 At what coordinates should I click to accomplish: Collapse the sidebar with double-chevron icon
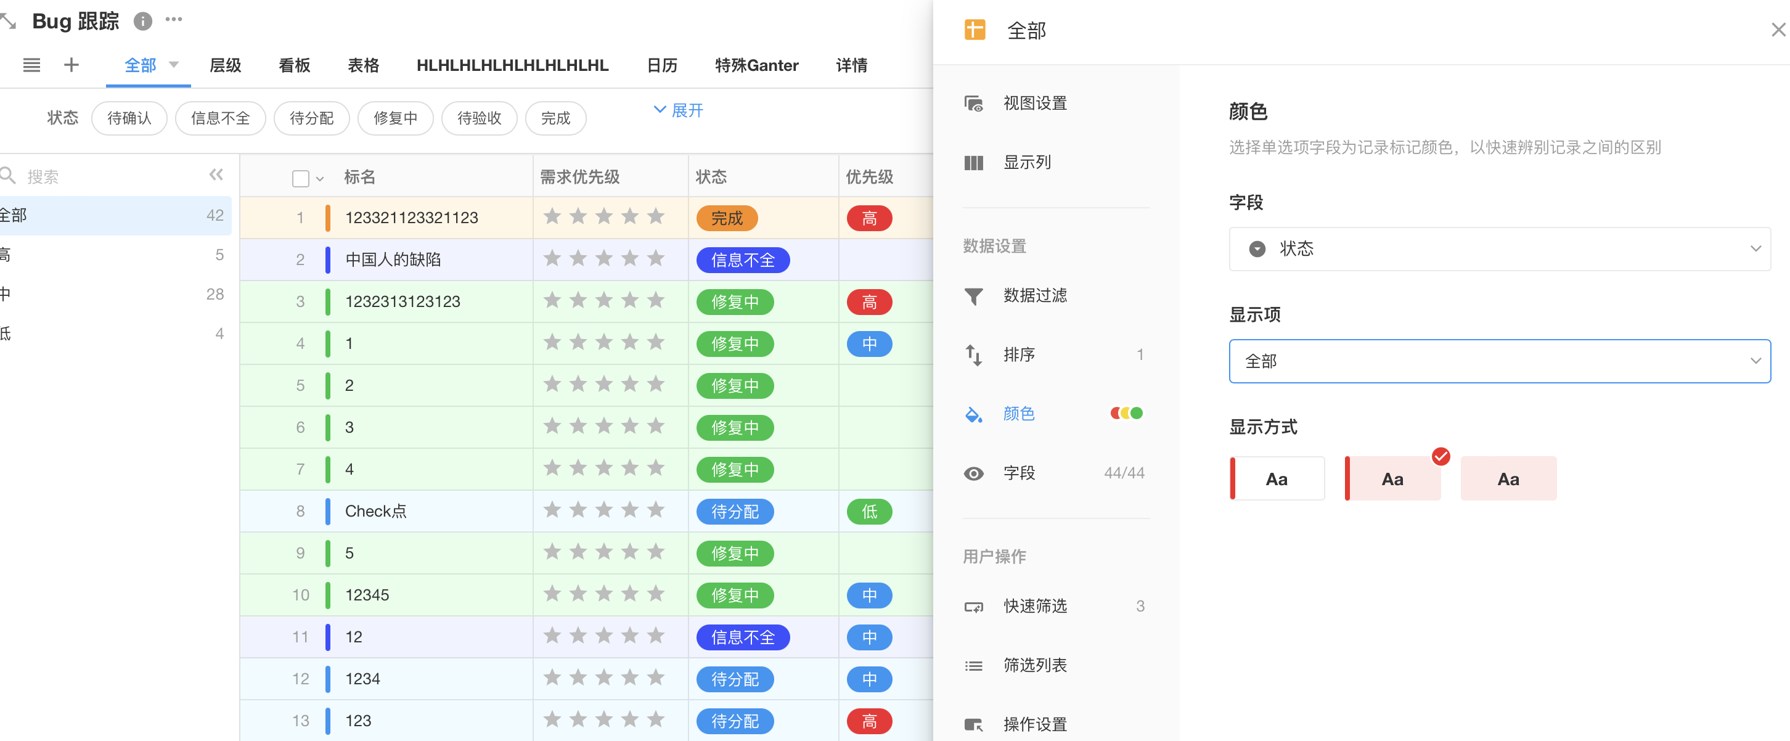coord(216,175)
